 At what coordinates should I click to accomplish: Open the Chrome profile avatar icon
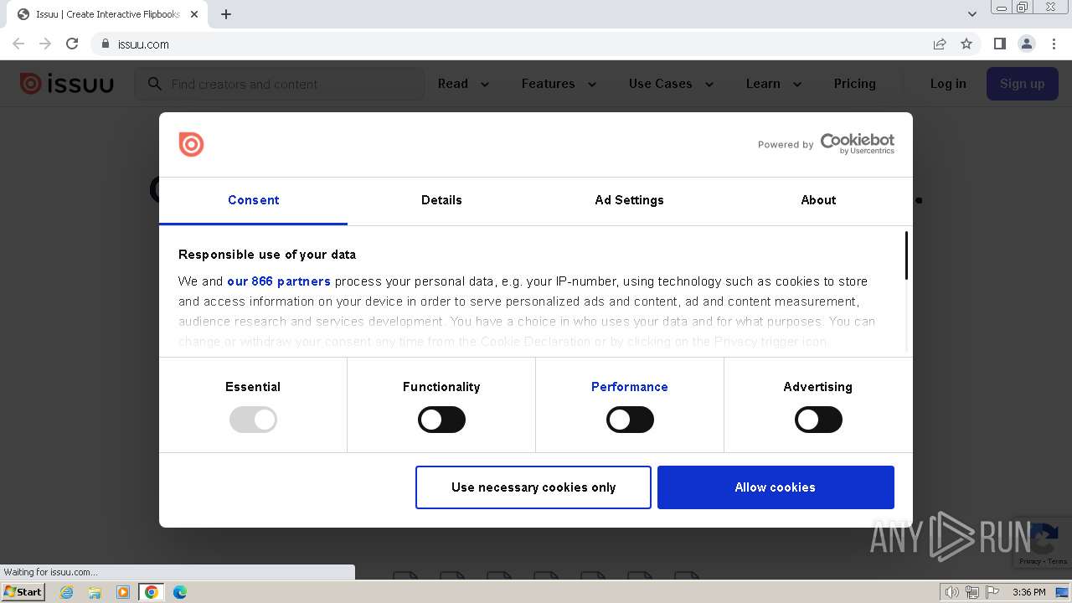(x=1026, y=44)
